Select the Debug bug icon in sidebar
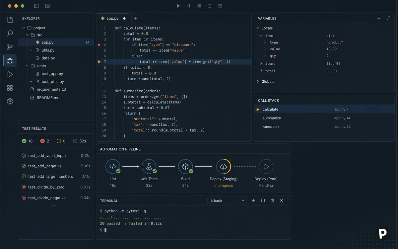The image size is (398, 249). click(x=10, y=61)
